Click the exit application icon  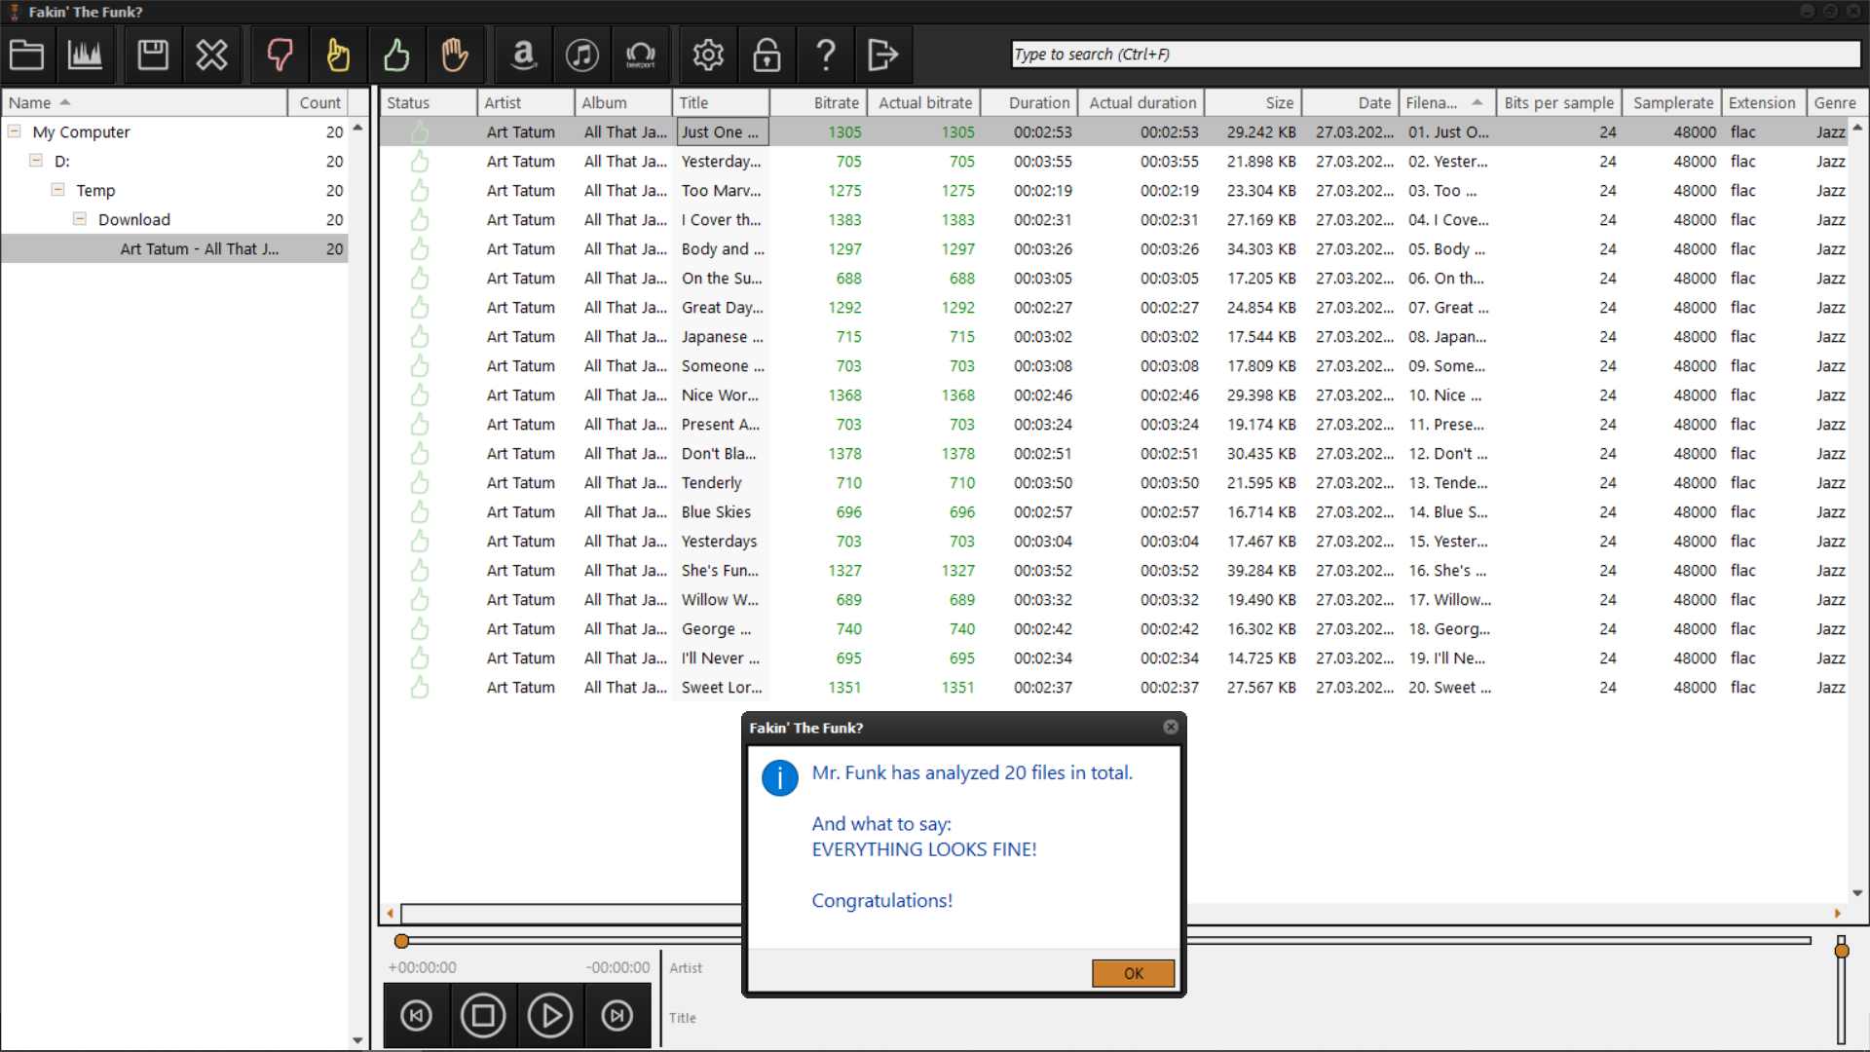[x=883, y=55]
